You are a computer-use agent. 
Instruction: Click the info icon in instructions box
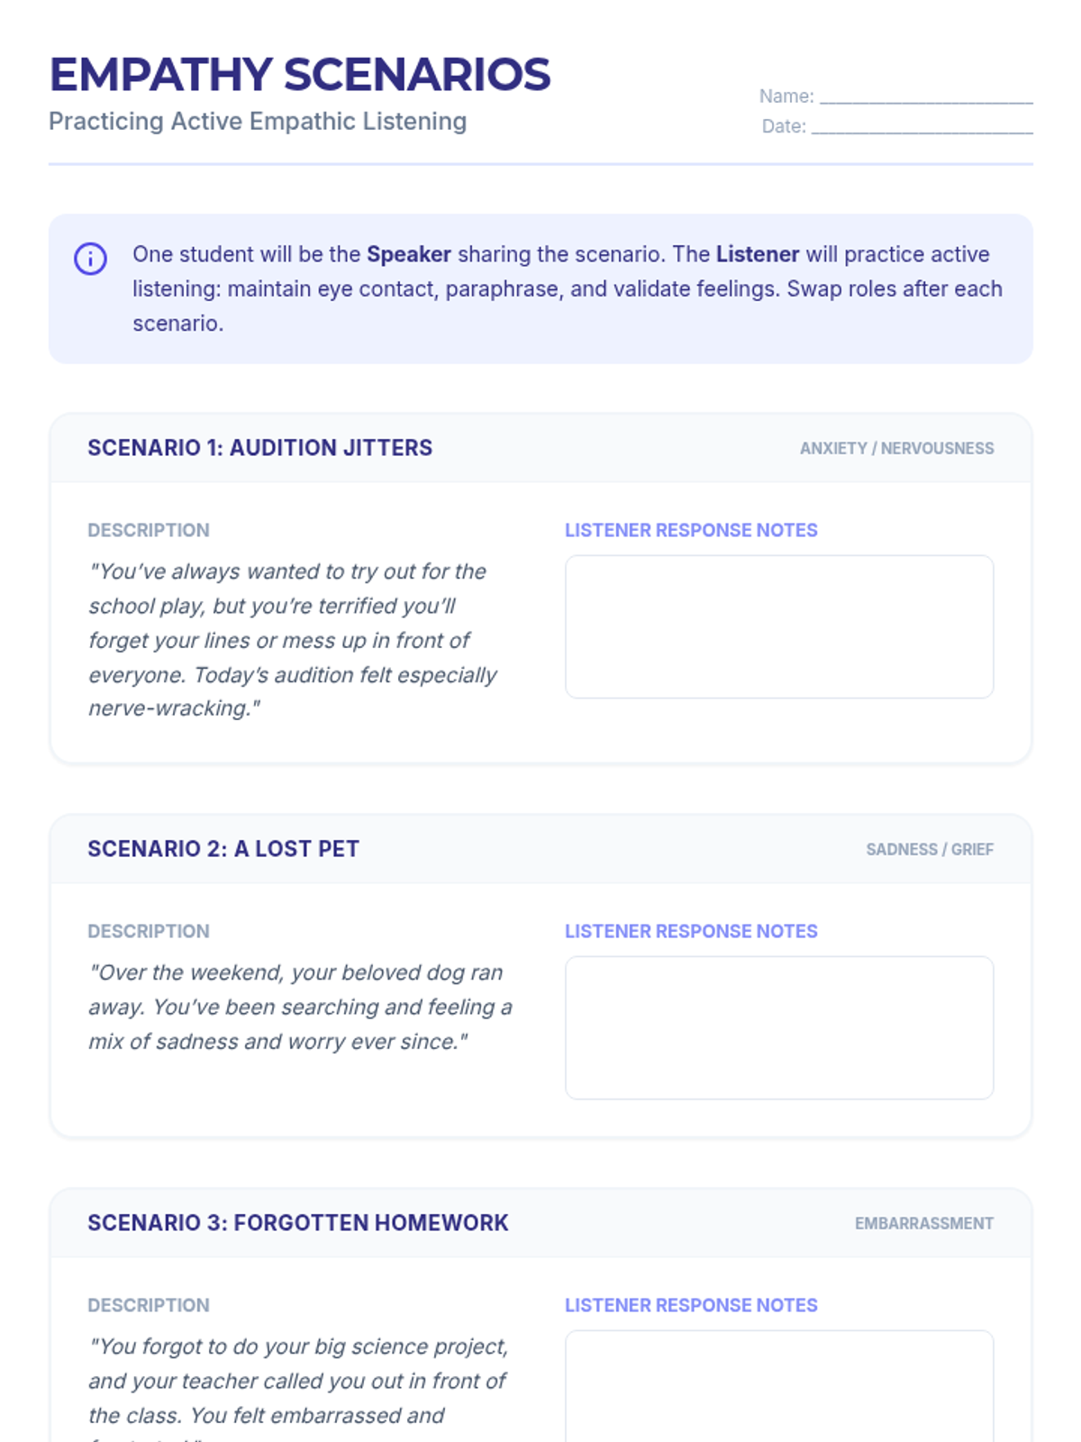tap(90, 259)
